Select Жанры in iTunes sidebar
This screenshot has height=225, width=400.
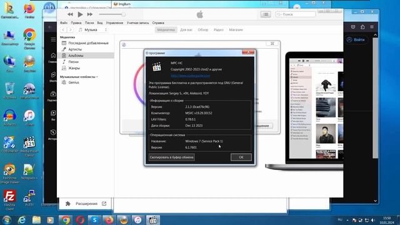click(x=86, y=68)
